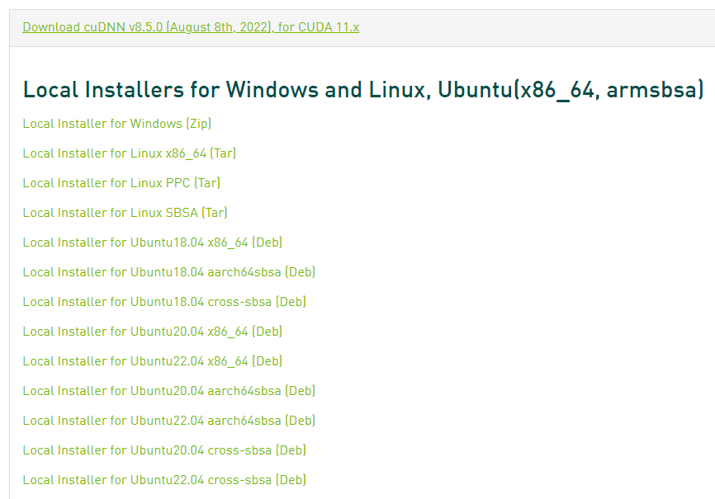The image size is (715, 499).
Task: Click Local Installer for Linux PPC (Tar)
Action: (x=121, y=183)
